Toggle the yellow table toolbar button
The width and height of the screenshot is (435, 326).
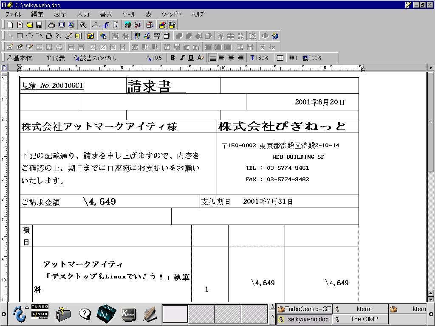click(x=172, y=25)
